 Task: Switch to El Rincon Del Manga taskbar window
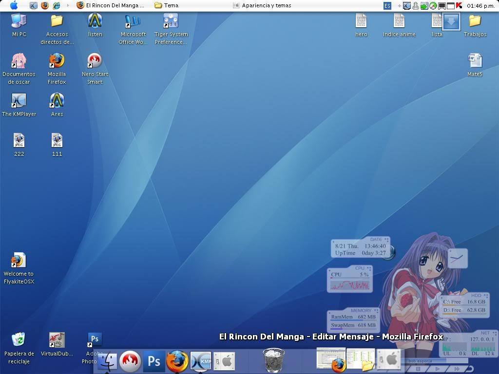click(x=111, y=5)
